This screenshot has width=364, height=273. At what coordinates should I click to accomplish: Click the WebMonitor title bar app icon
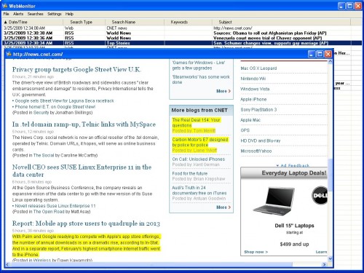[x=5, y=6]
